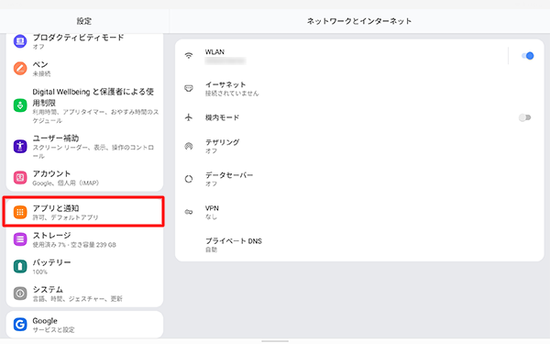The width and height of the screenshot is (550, 344).
Task: Tap the WLAN Wi-Fi signal icon
Action: click(189, 55)
